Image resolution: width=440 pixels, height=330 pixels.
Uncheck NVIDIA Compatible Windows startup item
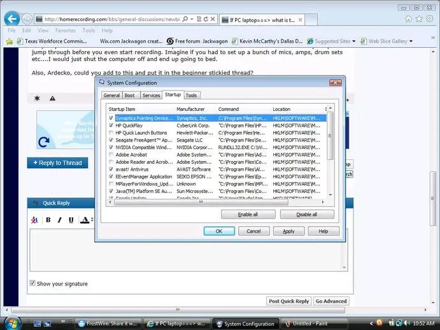111,147
